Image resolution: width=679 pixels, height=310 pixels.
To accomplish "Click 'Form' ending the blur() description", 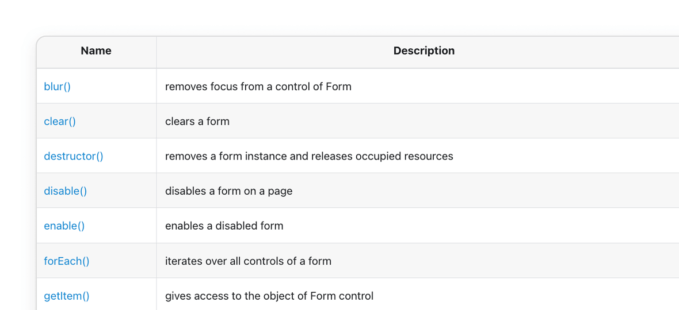I will click(x=338, y=87).
